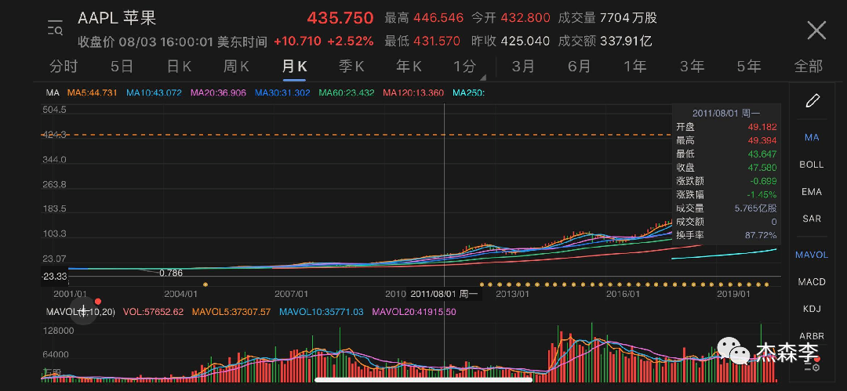Select the 月K chart tab
The image size is (847, 391).
click(x=294, y=66)
